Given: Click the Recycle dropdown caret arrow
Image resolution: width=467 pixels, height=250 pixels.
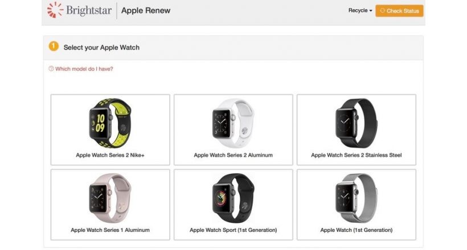Looking at the screenshot, I should click(x=371, y=11).
